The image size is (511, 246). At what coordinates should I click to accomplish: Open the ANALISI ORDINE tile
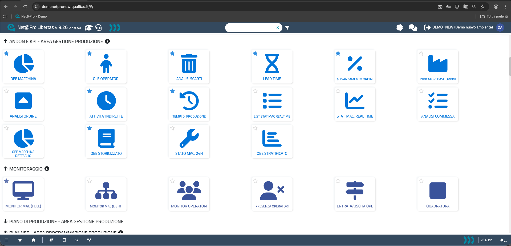click(x=23, y=104)
